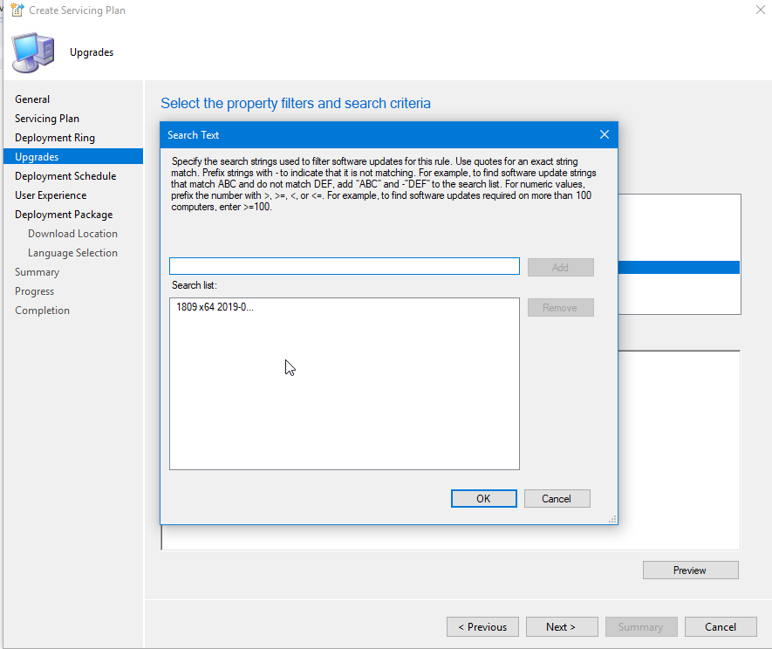Click the Preview button
The height and width of the screenshot is (649, 772).
tap(690, 570)
